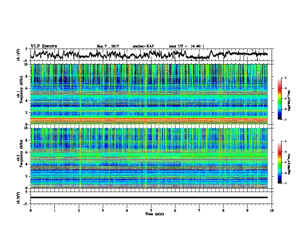Click the "VLF Spectra" title text
306x236 pixels.
click(x=44, y=46)
